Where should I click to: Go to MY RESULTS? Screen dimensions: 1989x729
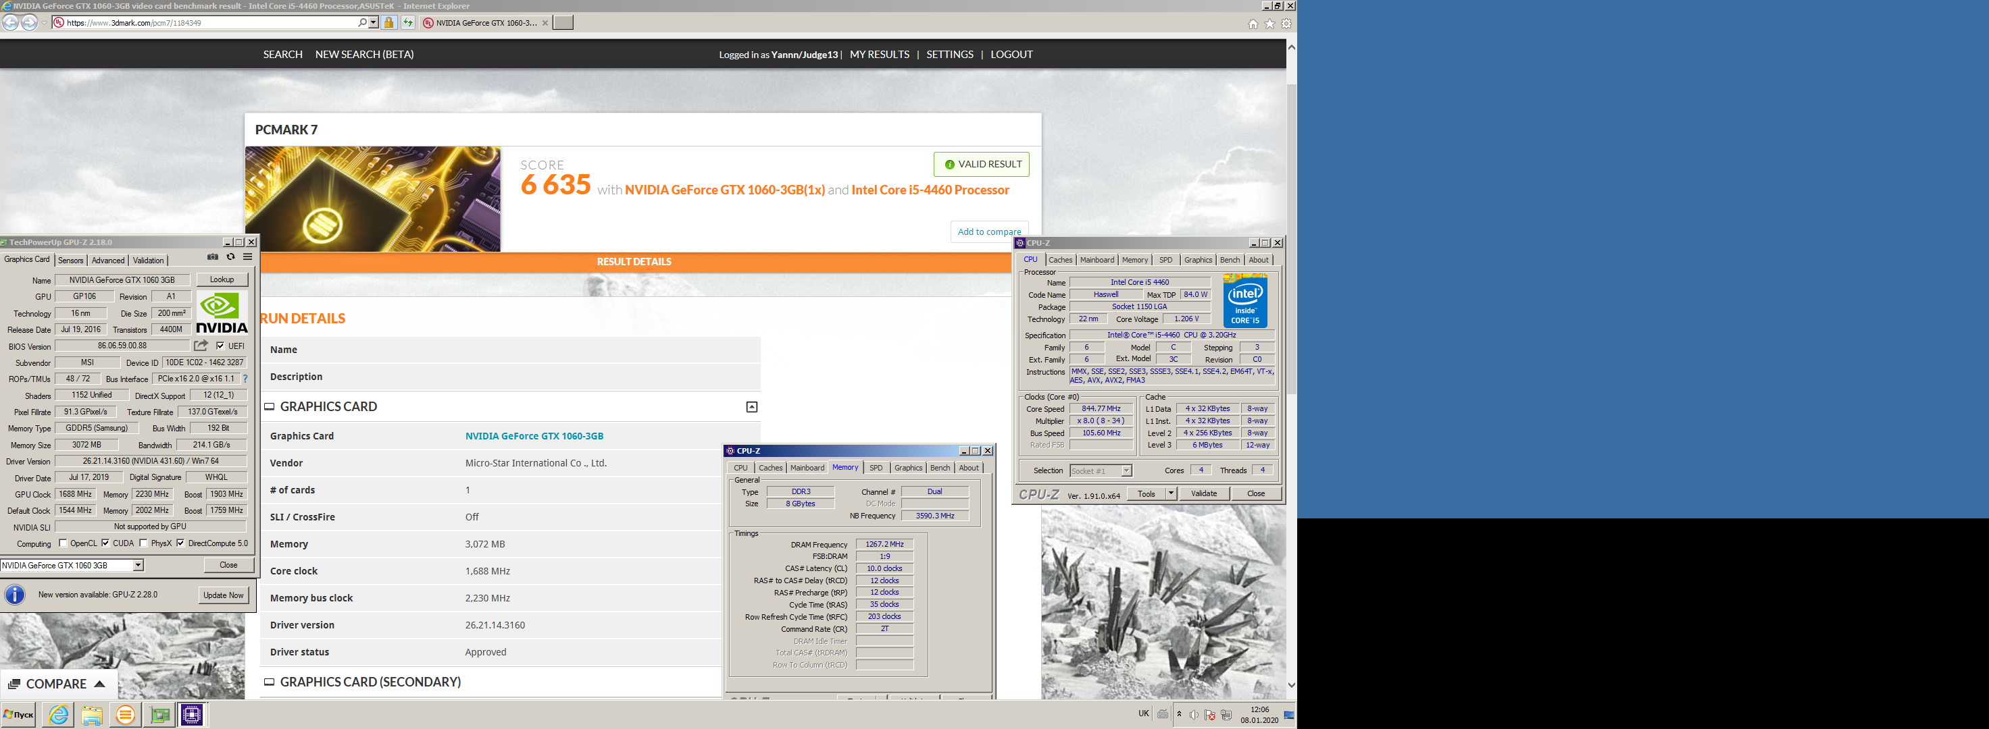coord(880,54)
